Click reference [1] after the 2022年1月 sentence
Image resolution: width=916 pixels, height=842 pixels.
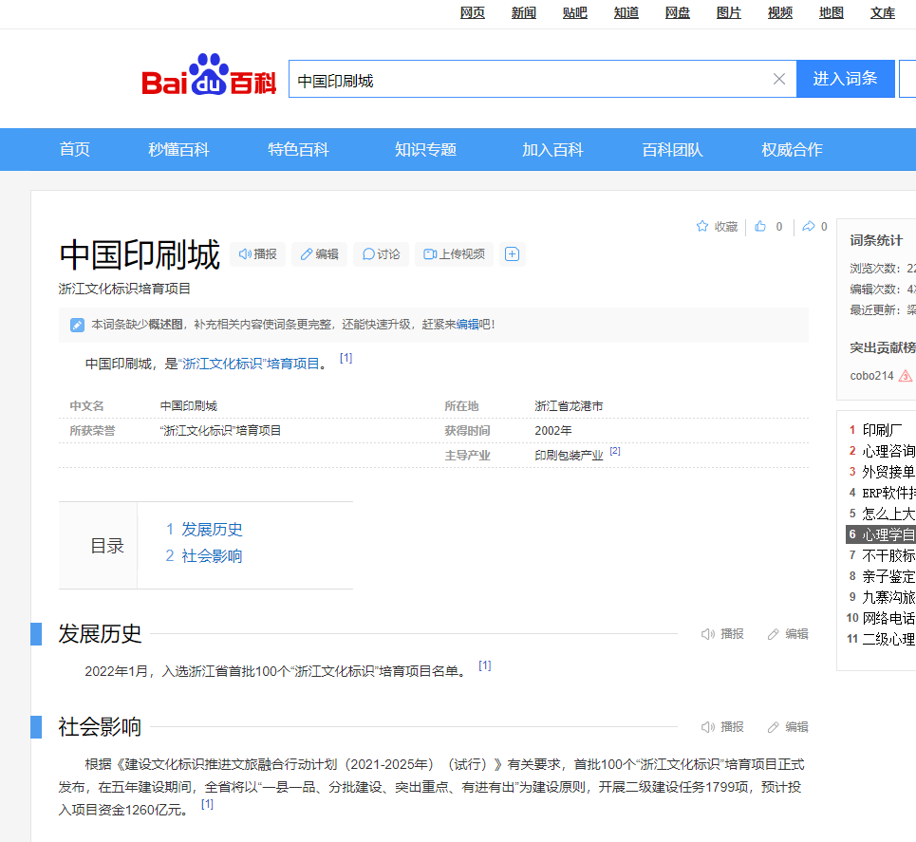tap(485, 665)
